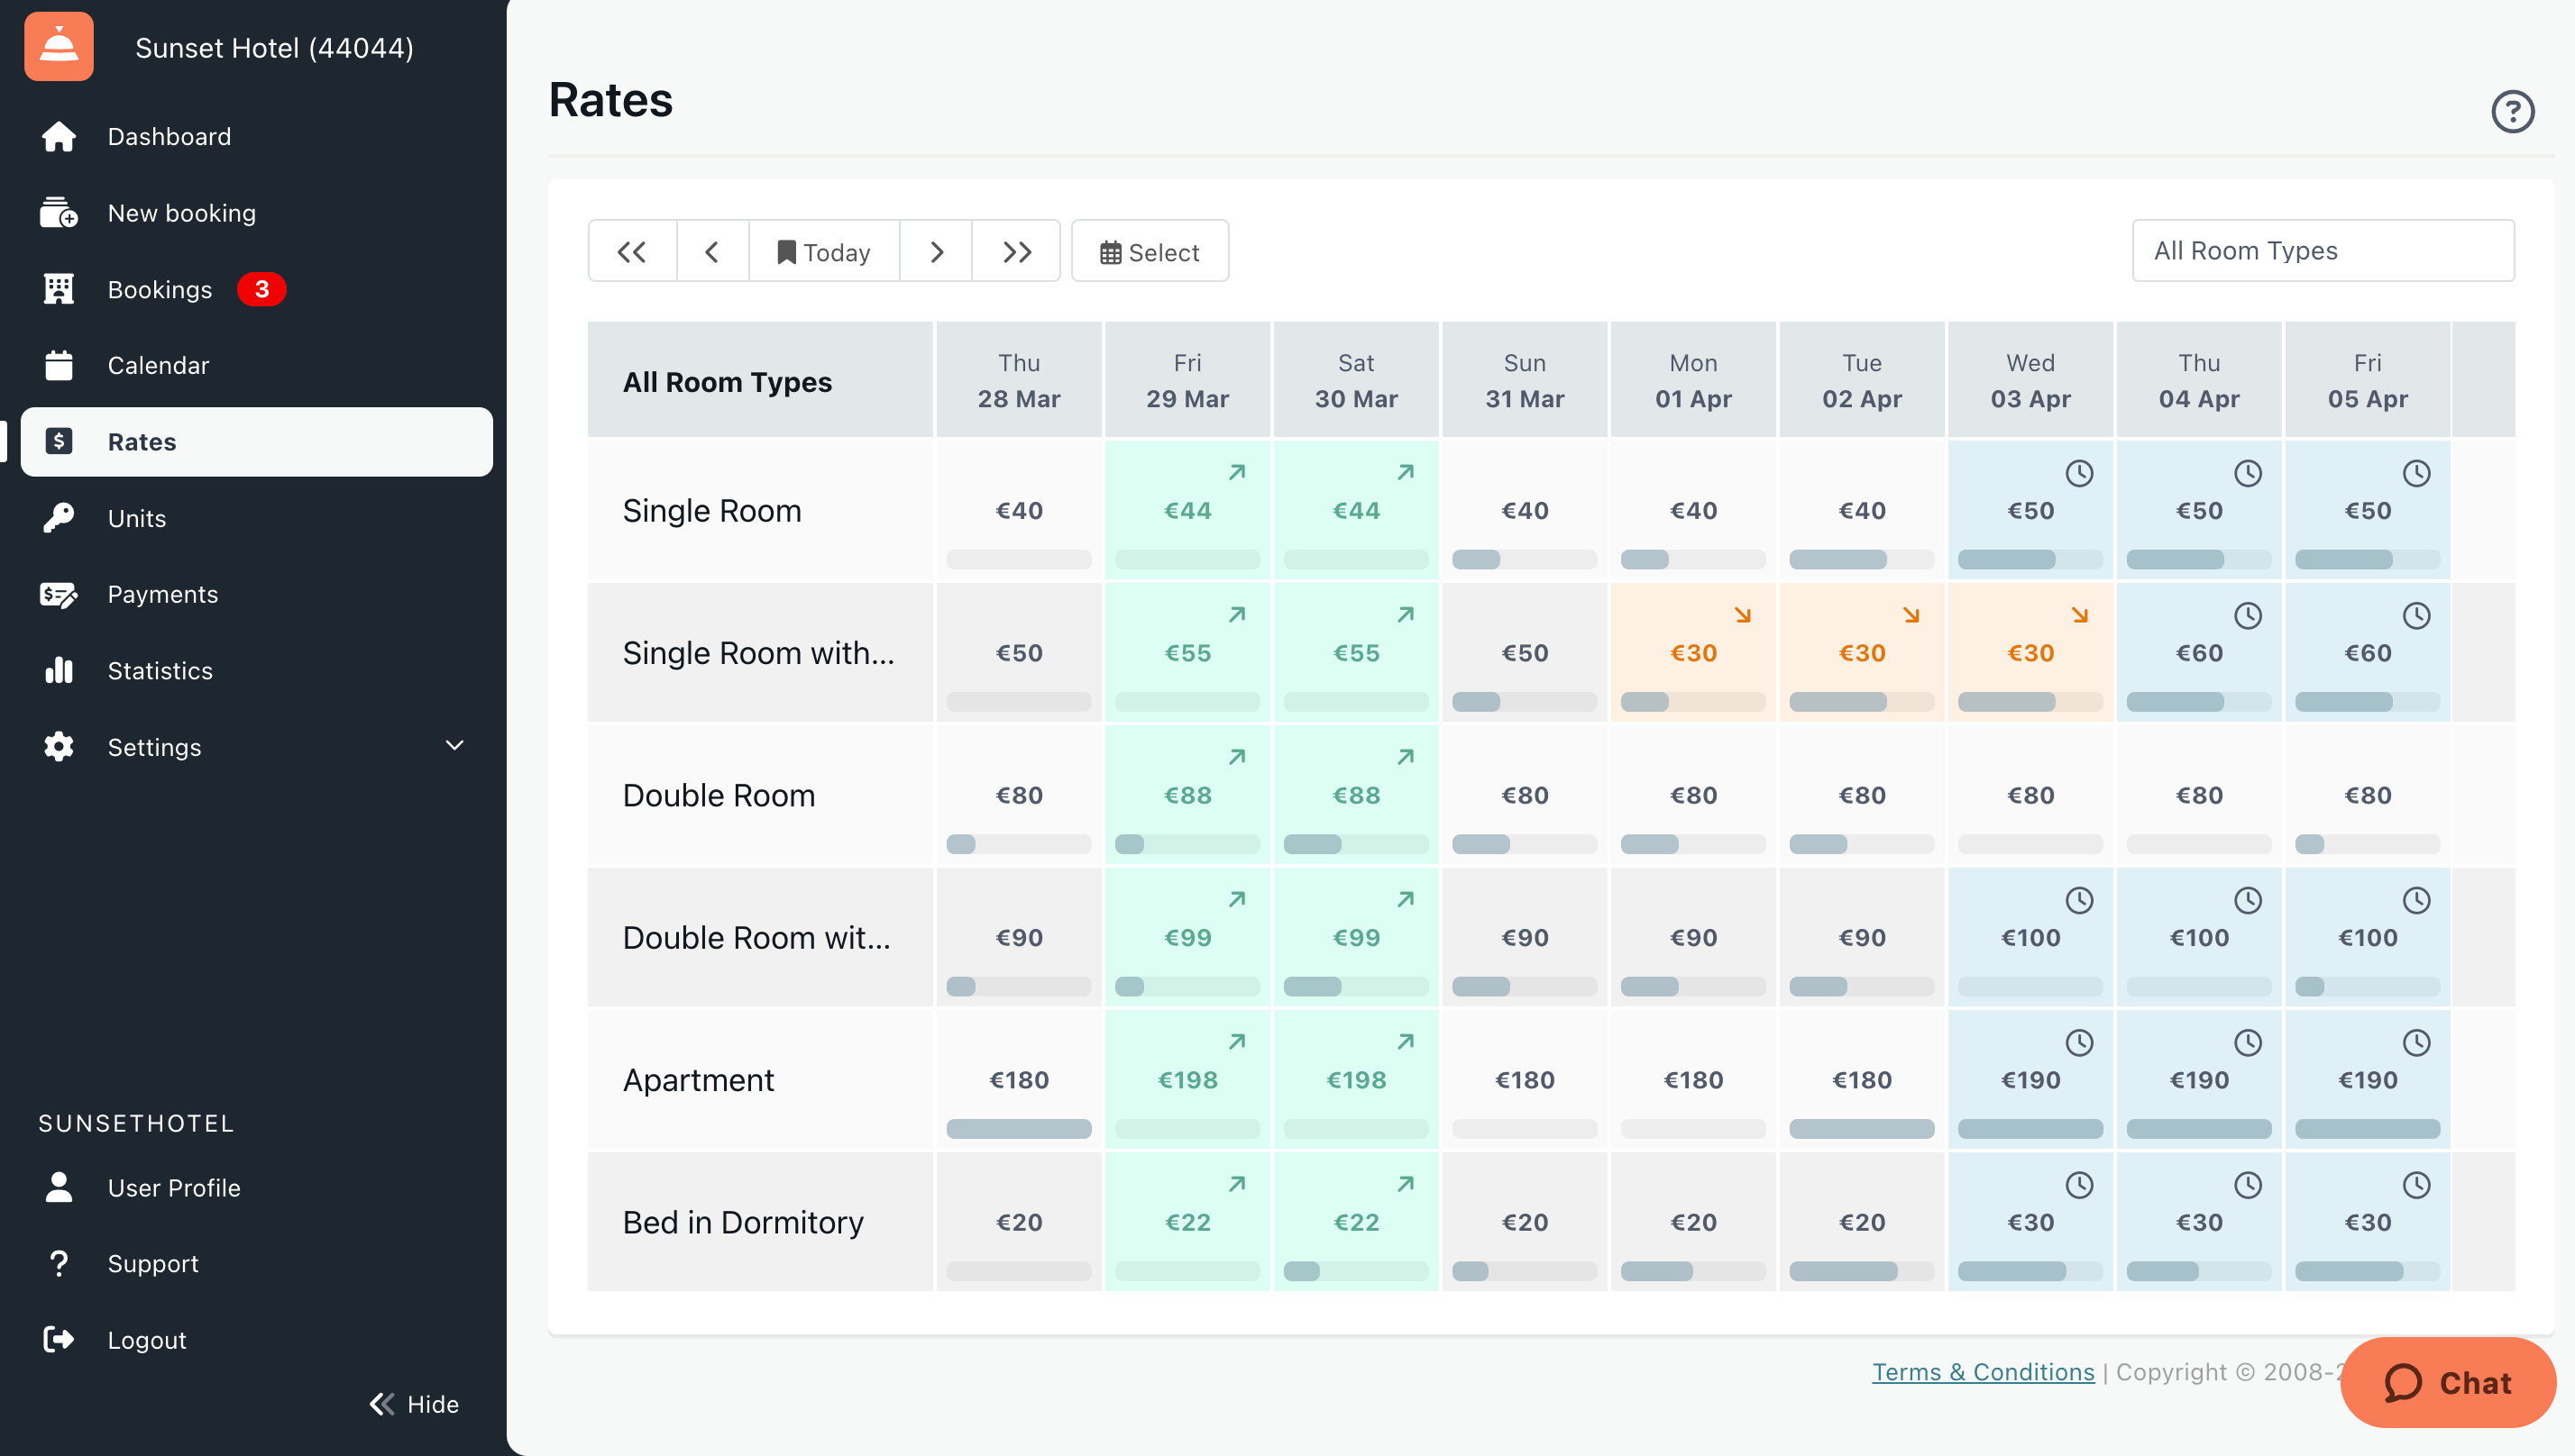Open the Select date picker

1150,252
